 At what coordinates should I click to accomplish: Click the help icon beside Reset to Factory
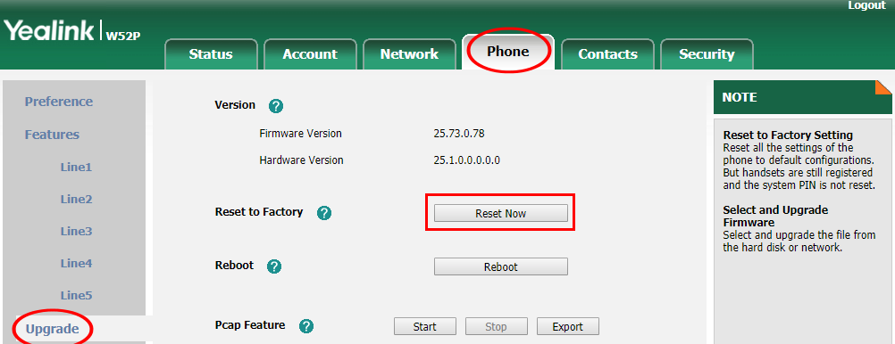tap(324, 213)
